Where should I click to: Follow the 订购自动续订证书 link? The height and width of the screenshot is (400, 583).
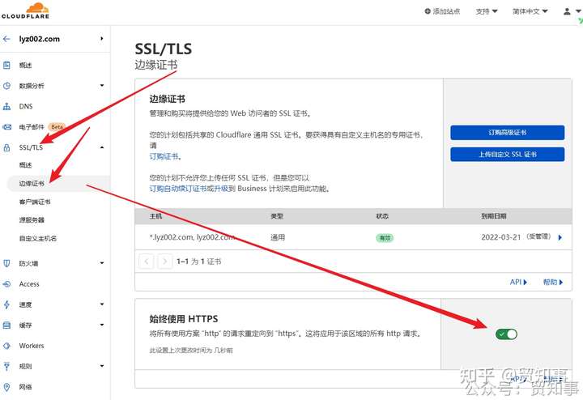pyautogui.click(x=178, y=189)
